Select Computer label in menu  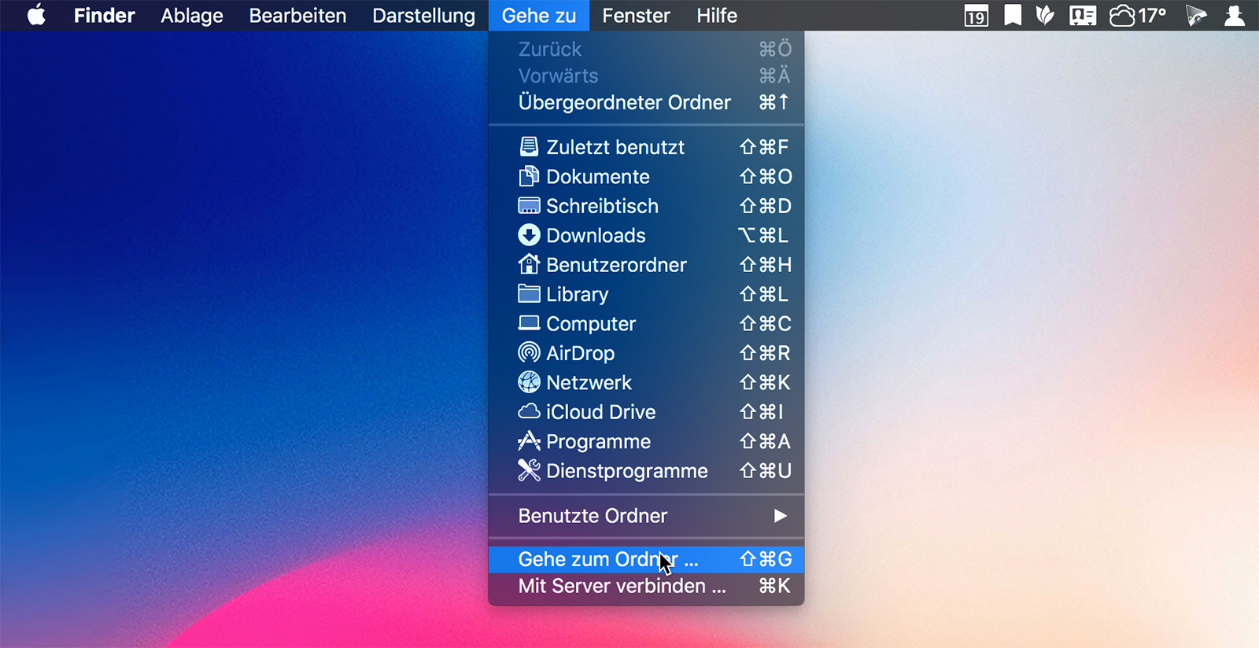click(x=591, y=324)
